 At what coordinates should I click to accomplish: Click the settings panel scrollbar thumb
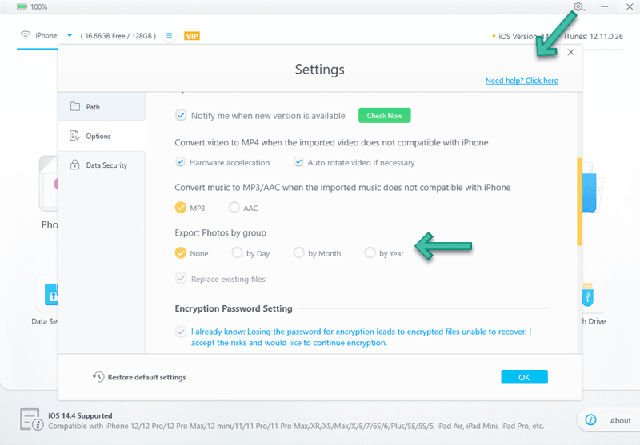pyautogui.click(x=579, y=201)
